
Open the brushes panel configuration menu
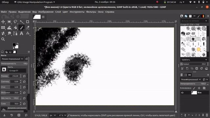click(208, 16)
